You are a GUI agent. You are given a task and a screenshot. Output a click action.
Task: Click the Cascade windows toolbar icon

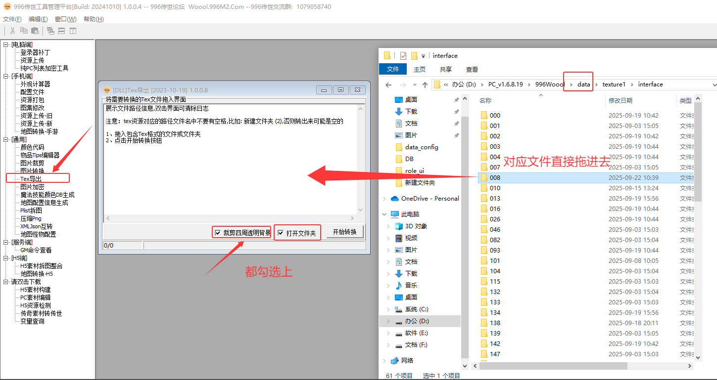[x=50, y=31]
